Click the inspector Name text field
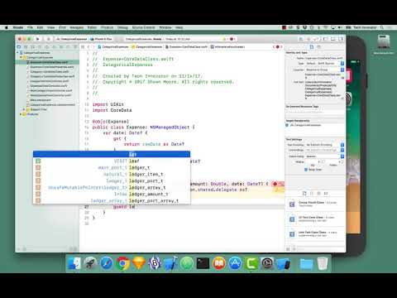This screenshot has width=397, height=298. tap(324, 58)
